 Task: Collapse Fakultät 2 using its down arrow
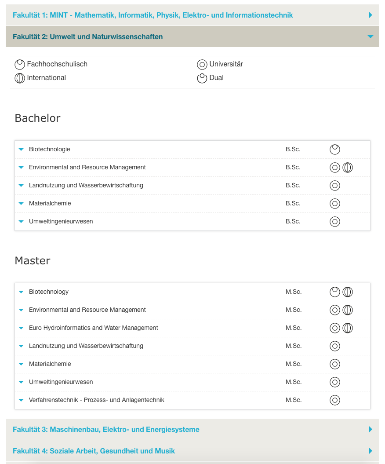click(x=370, y=37)
